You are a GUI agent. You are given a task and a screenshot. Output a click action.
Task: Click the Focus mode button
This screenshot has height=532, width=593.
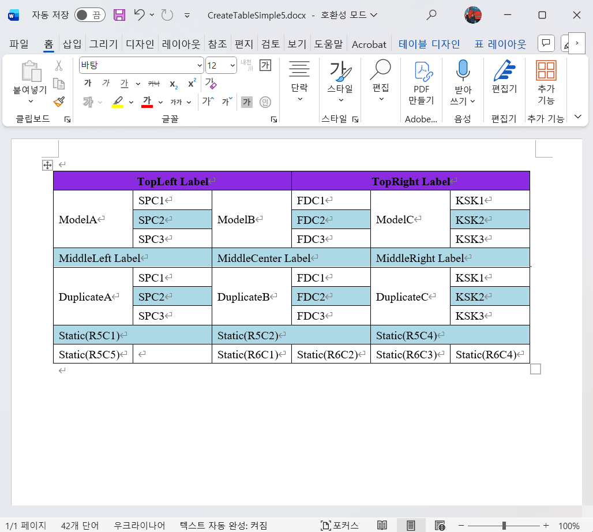(340, 525)
